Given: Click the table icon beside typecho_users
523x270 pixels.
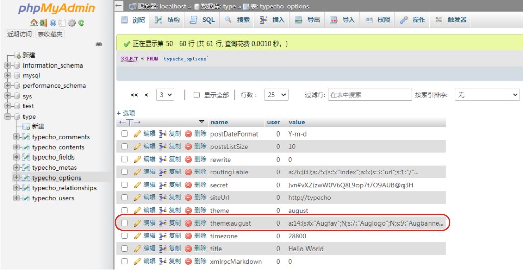Looking at the screenshot, I should coord(26,198).
